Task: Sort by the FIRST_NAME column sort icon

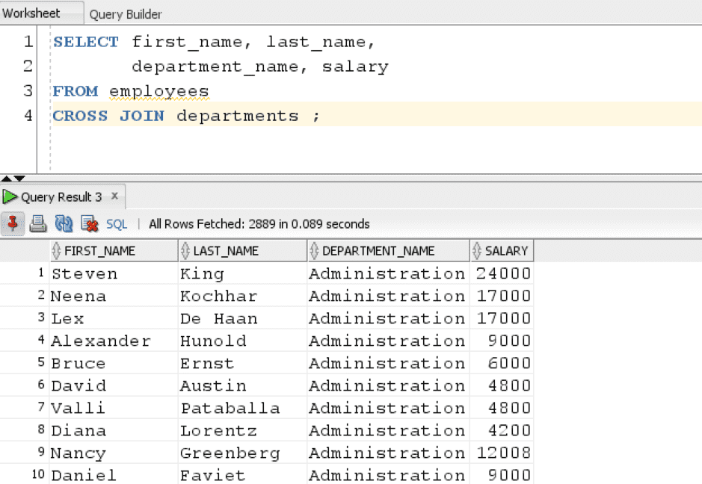Action: (x=57, y=251)
